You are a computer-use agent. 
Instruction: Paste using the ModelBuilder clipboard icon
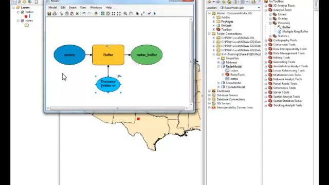pos(72,14)
